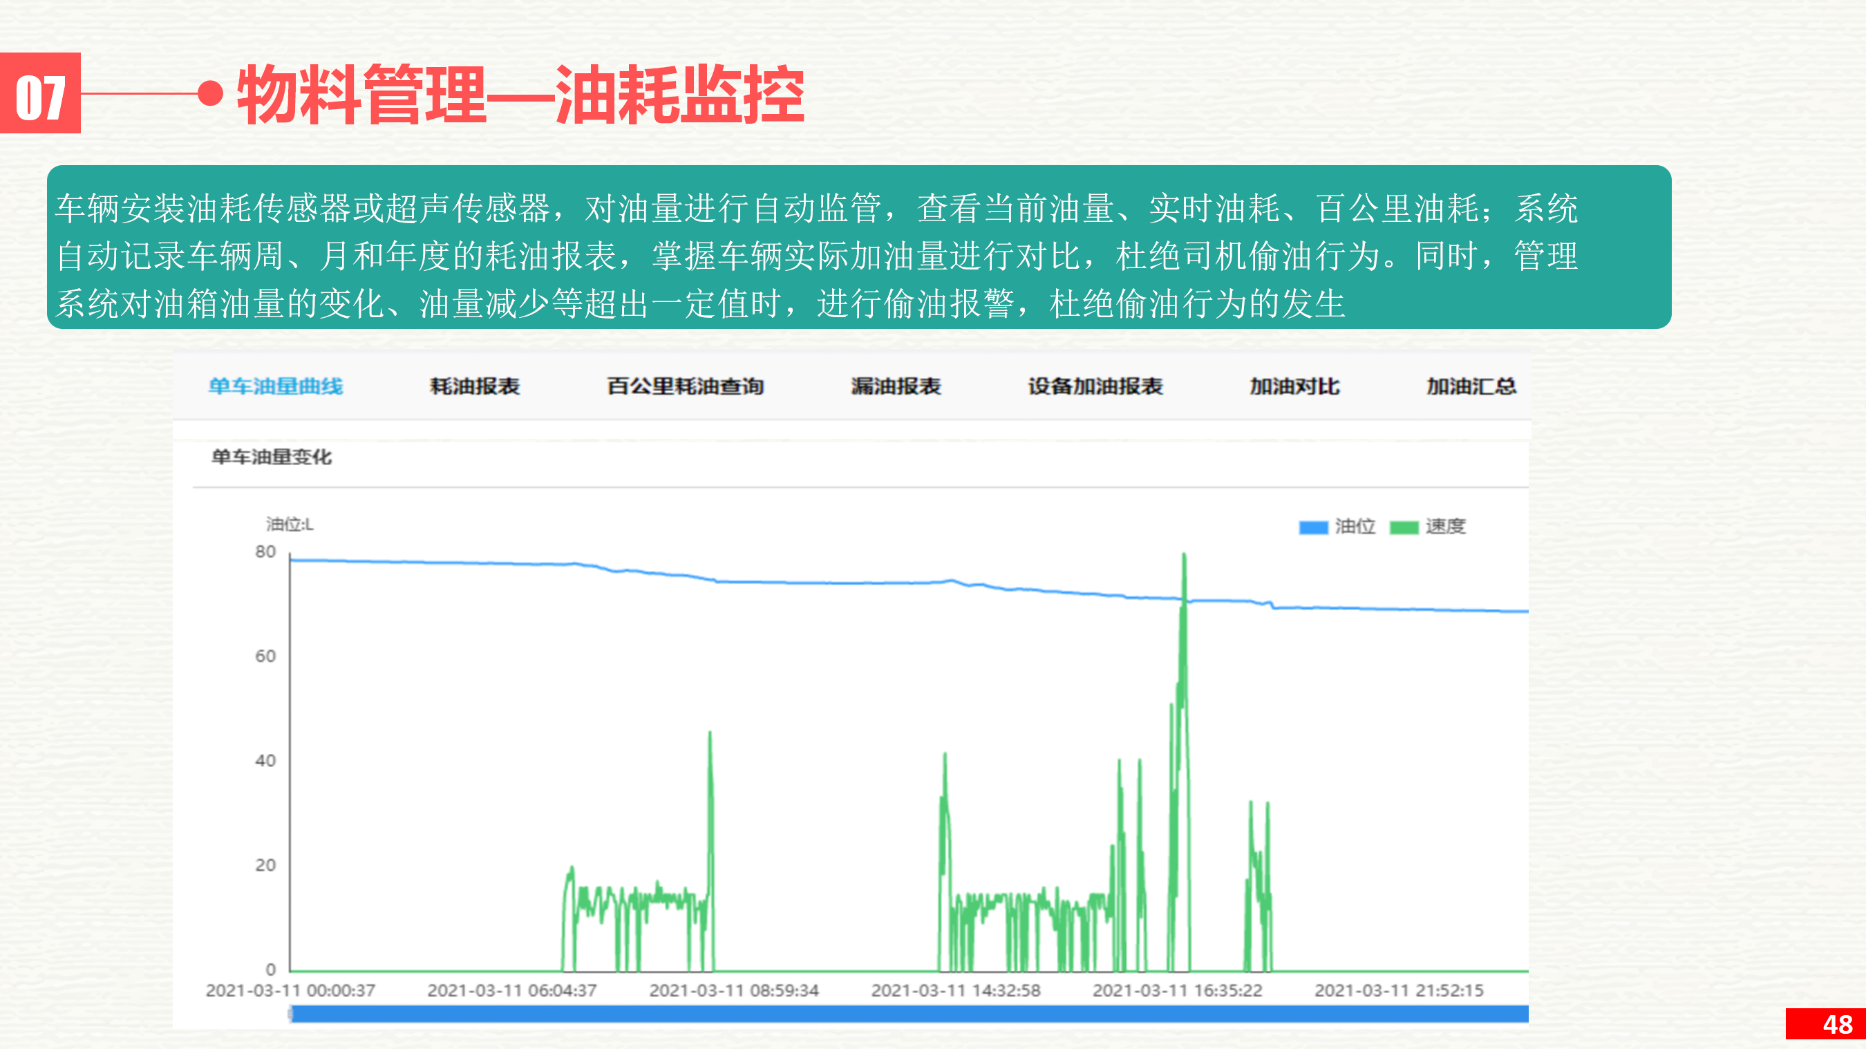The image size is (1866, 1049).
Task: Click the 2021-03-11 14:32:58 axis label
Action: (x=955, y=990)
